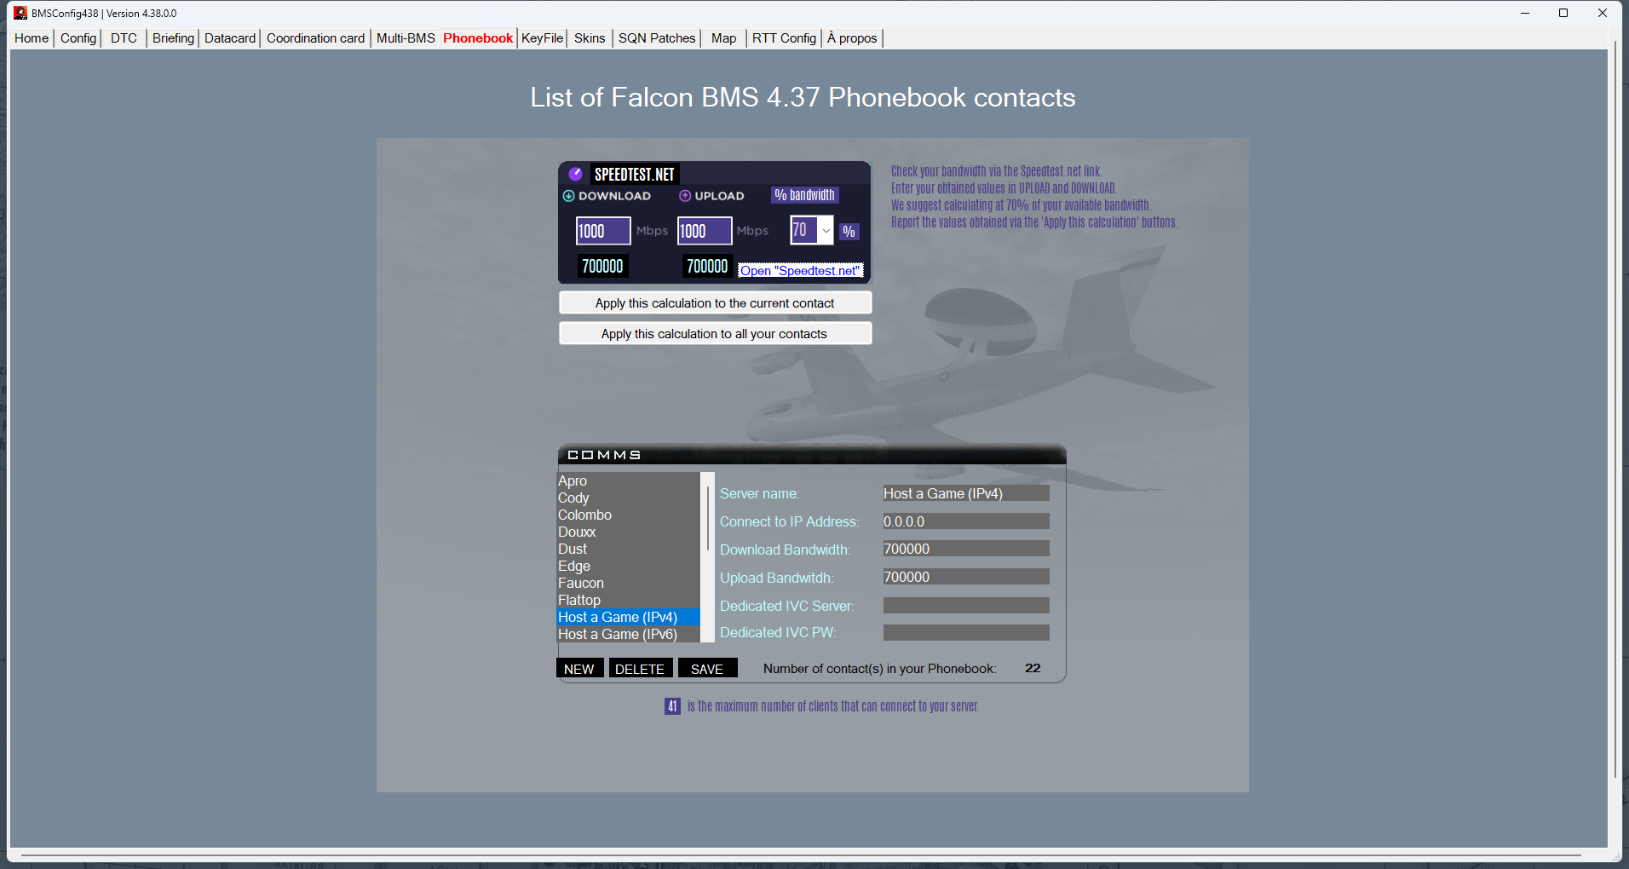The width and height of the screenshot is (1629, 869).
Task: Click the upload arrow icon
Action: click(685, 196)
